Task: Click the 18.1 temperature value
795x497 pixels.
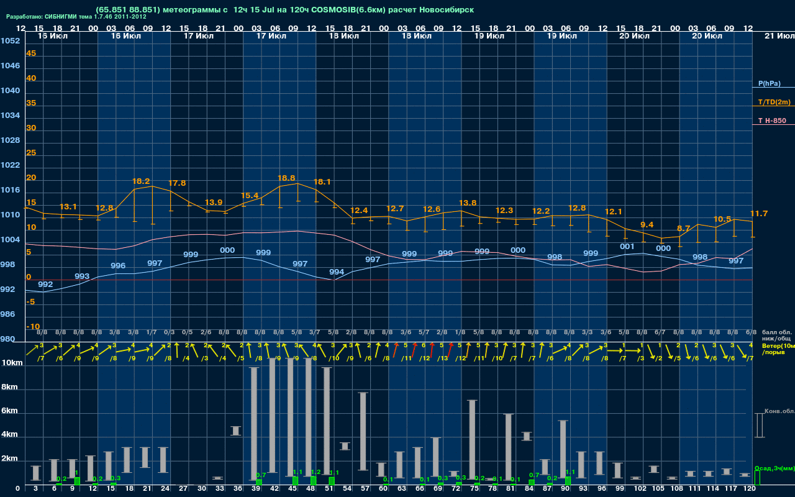Action: pyautogui.click(x=322, y=182)
